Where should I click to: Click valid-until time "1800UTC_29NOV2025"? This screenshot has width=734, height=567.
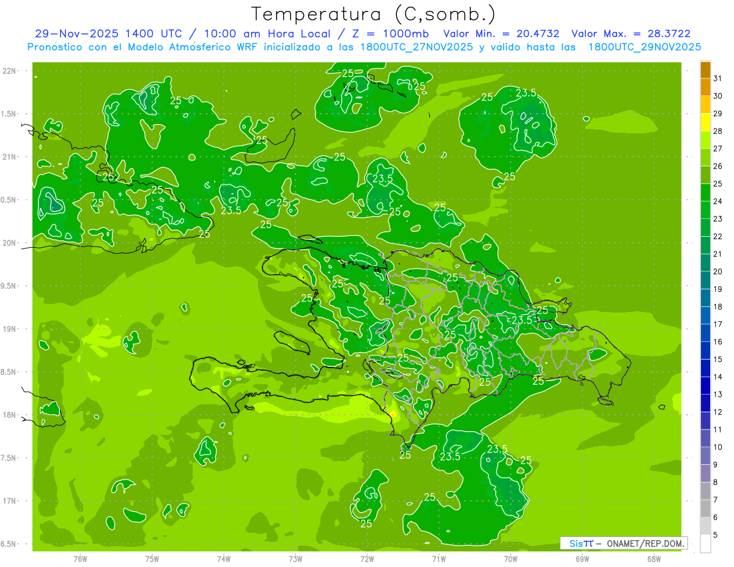click(x=644, y=47)
